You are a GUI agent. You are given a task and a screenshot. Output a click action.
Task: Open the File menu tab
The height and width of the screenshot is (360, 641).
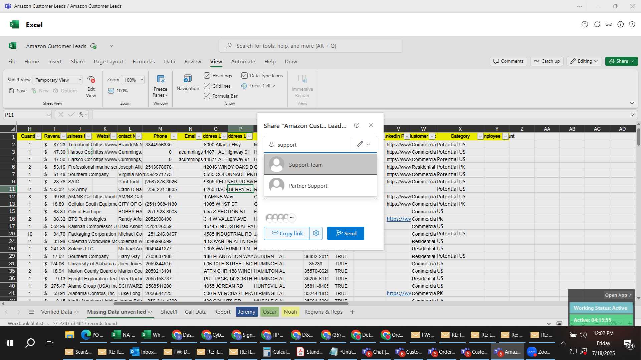coord(12,62)
